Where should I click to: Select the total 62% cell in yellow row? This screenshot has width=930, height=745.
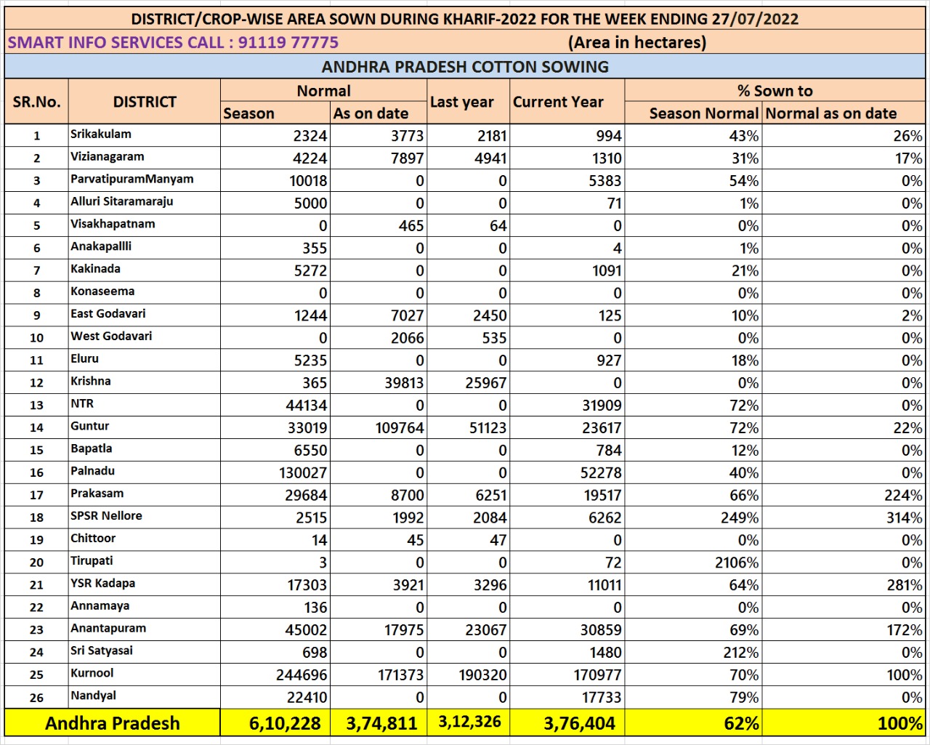coord(741,723)
